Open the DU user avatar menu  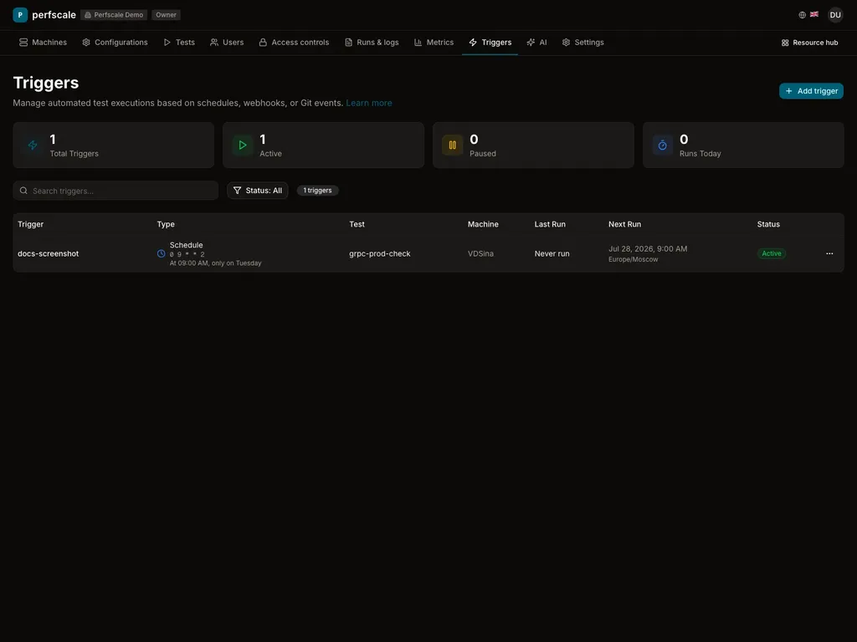coord(834,15)
